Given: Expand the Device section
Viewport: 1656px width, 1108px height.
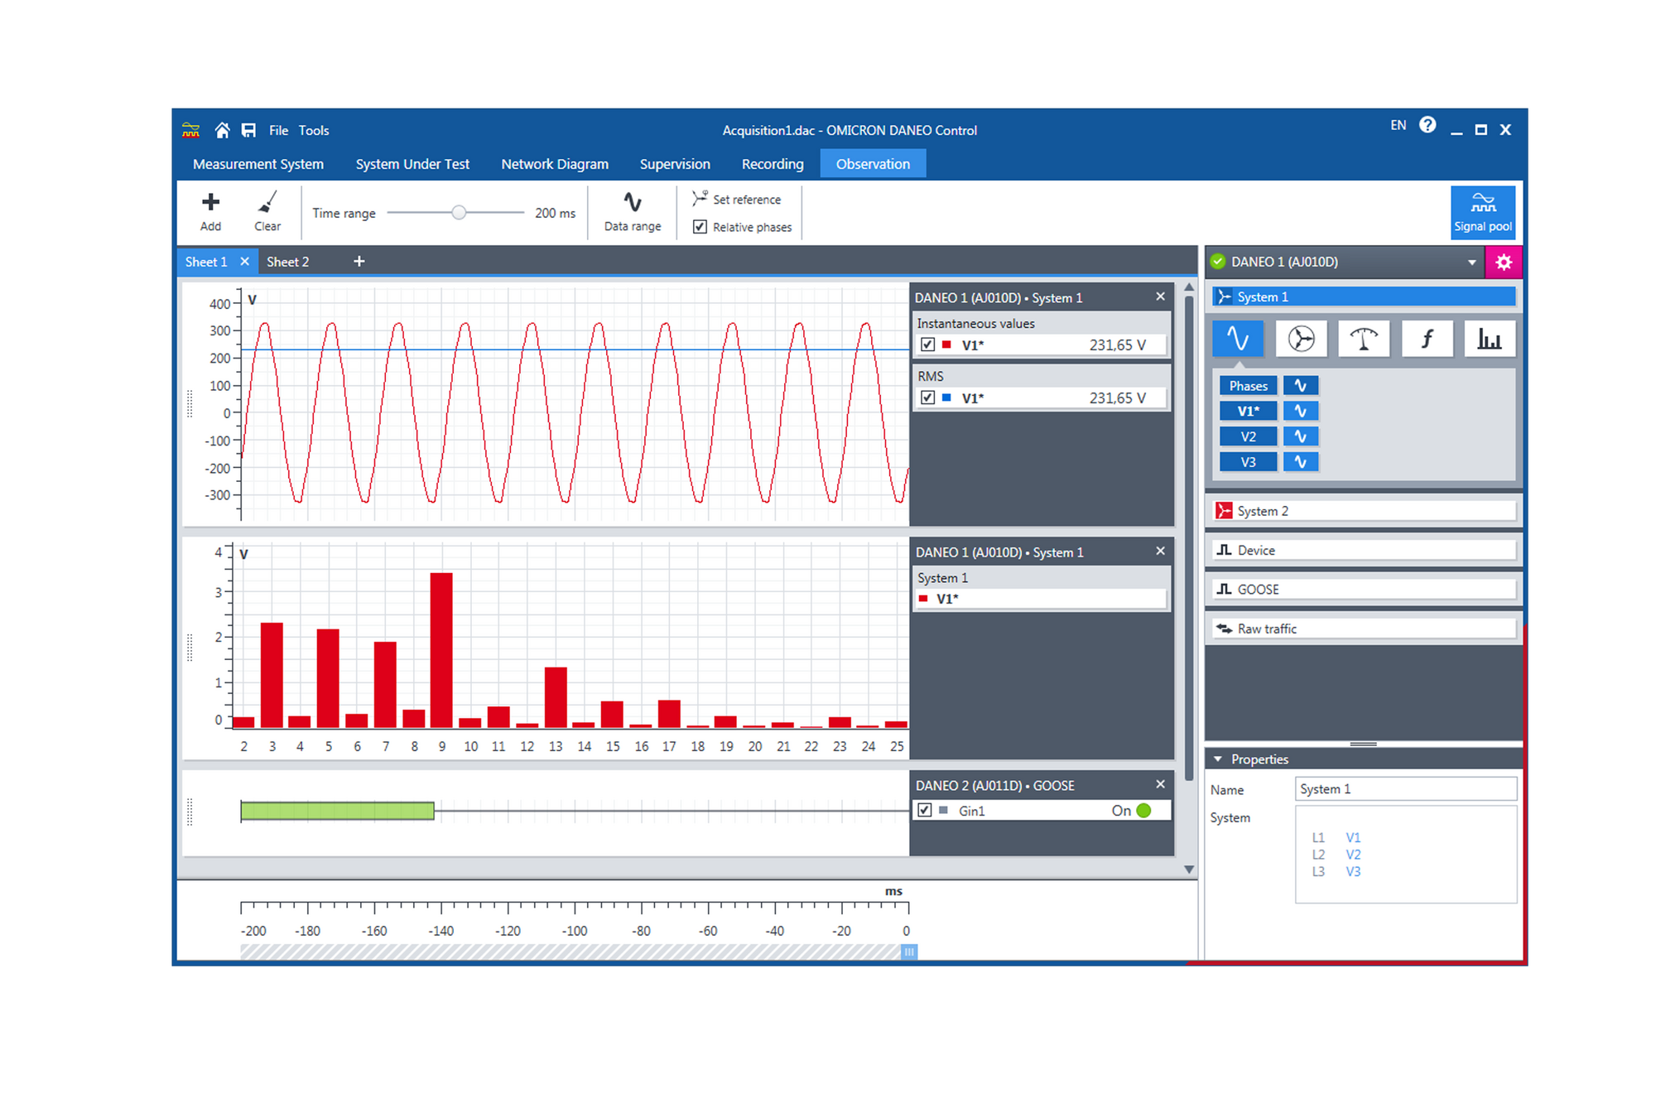Looking at the screenshot, I should coord(1364,550).
